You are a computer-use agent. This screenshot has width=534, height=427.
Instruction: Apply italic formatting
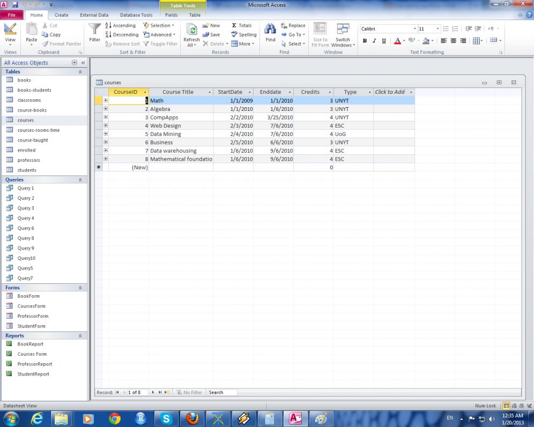tap(374, 41)
